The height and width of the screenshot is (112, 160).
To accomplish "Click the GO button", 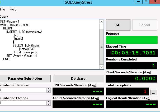I will [x=118, y=25].
